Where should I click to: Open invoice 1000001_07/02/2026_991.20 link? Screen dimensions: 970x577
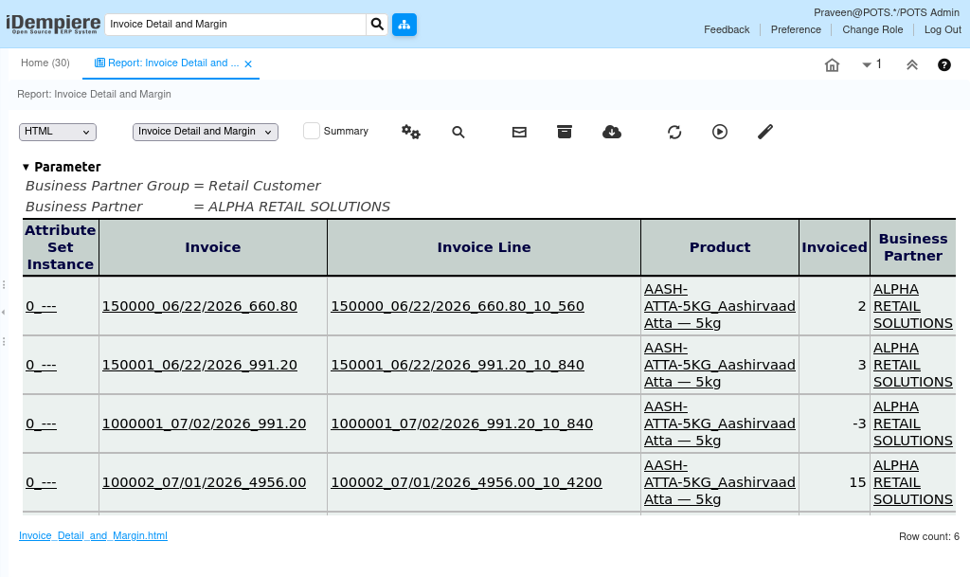[205, 424]
